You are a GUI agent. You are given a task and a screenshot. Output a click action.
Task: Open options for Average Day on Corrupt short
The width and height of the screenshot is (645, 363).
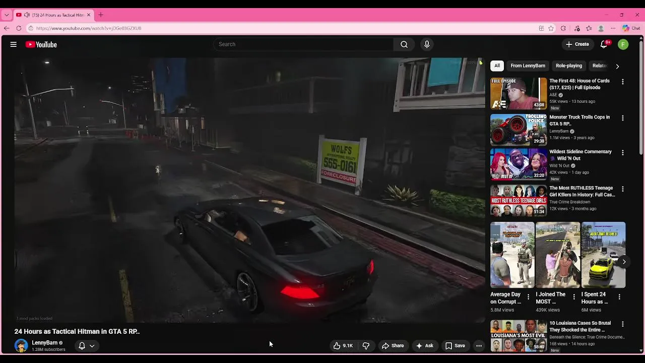tap(528, 297)
